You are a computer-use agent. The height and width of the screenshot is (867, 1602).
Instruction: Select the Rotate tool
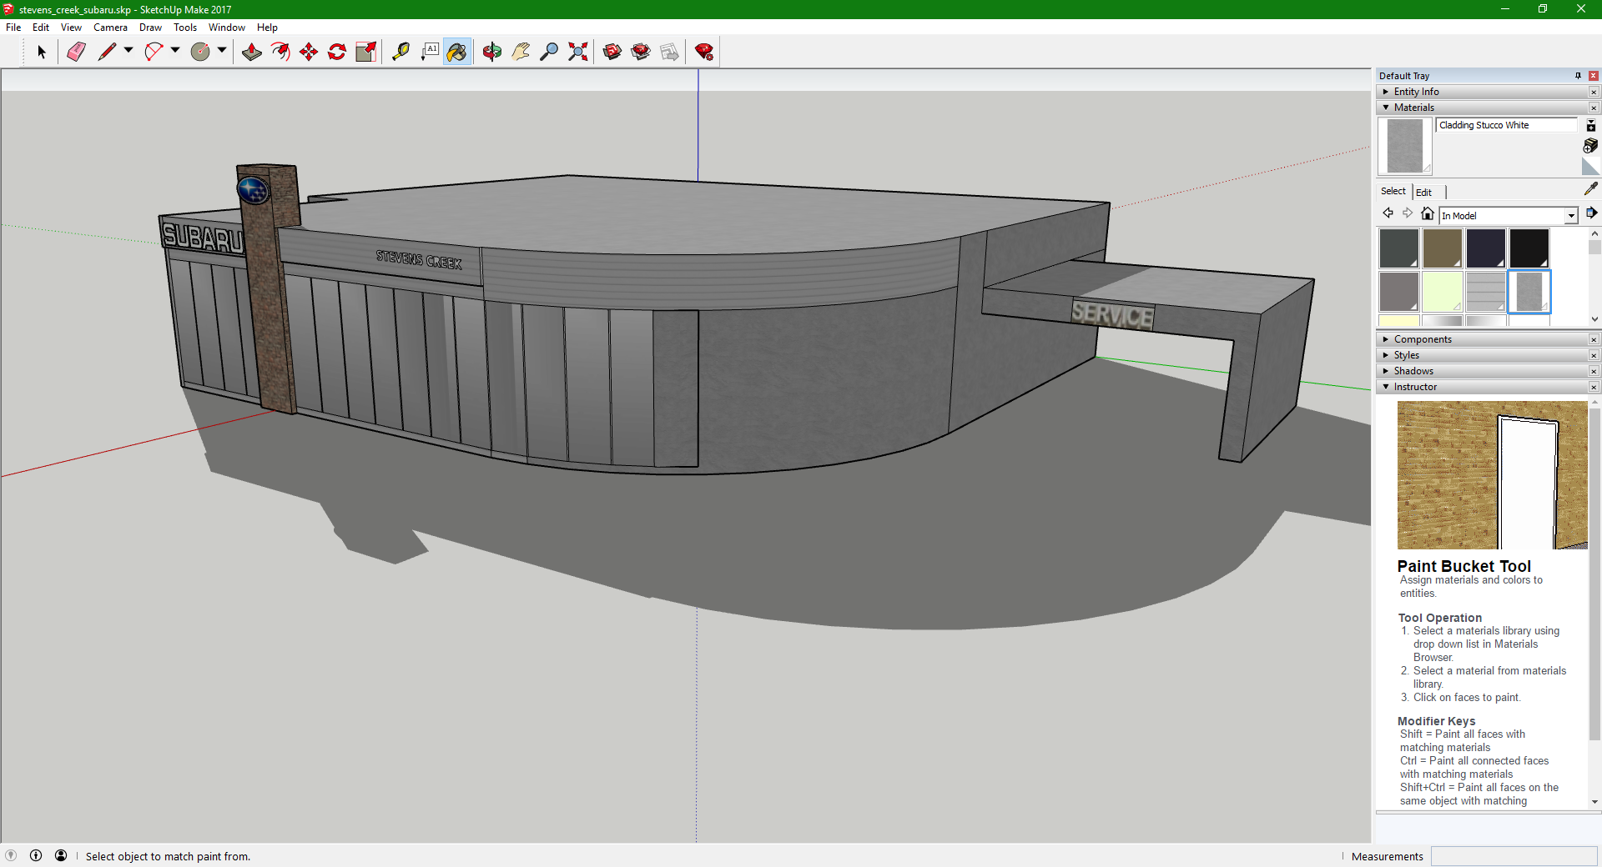(x=337, y=53)
